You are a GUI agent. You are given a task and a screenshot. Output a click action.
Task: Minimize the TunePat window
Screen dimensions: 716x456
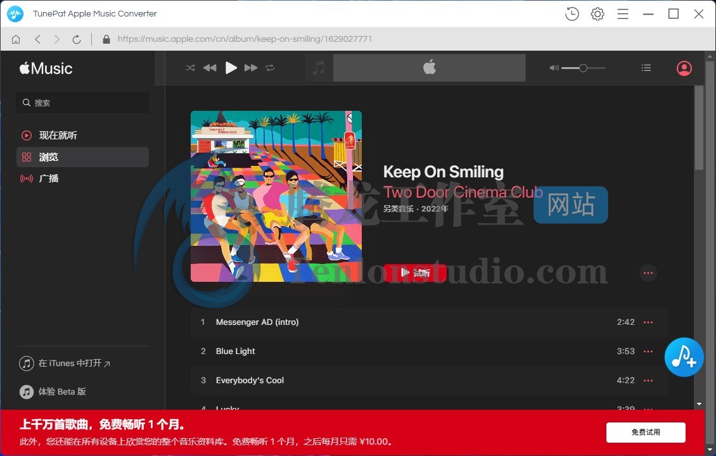(648, 14)
